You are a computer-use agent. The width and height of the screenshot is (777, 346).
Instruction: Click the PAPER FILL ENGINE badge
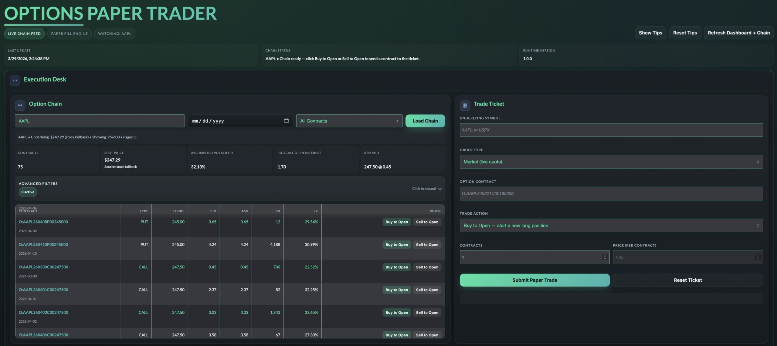[x=70, y=33]
